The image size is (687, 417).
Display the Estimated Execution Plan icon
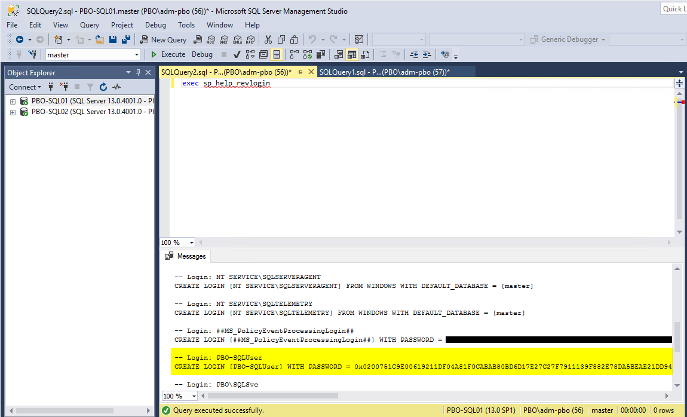[250, 54]
